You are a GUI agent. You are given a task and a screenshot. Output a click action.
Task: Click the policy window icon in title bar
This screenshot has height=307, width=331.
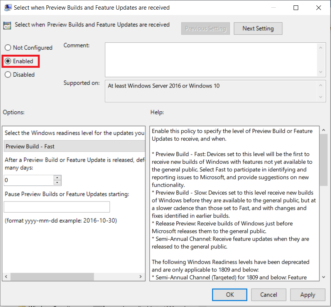[7, 8]
